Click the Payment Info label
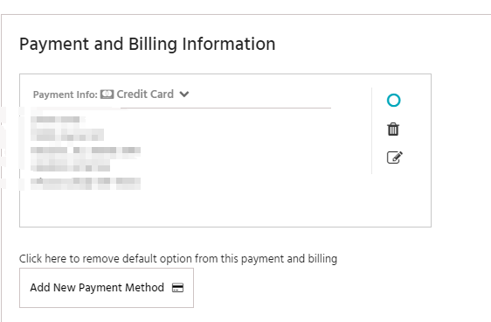491x322 pixels. point(66,94)
